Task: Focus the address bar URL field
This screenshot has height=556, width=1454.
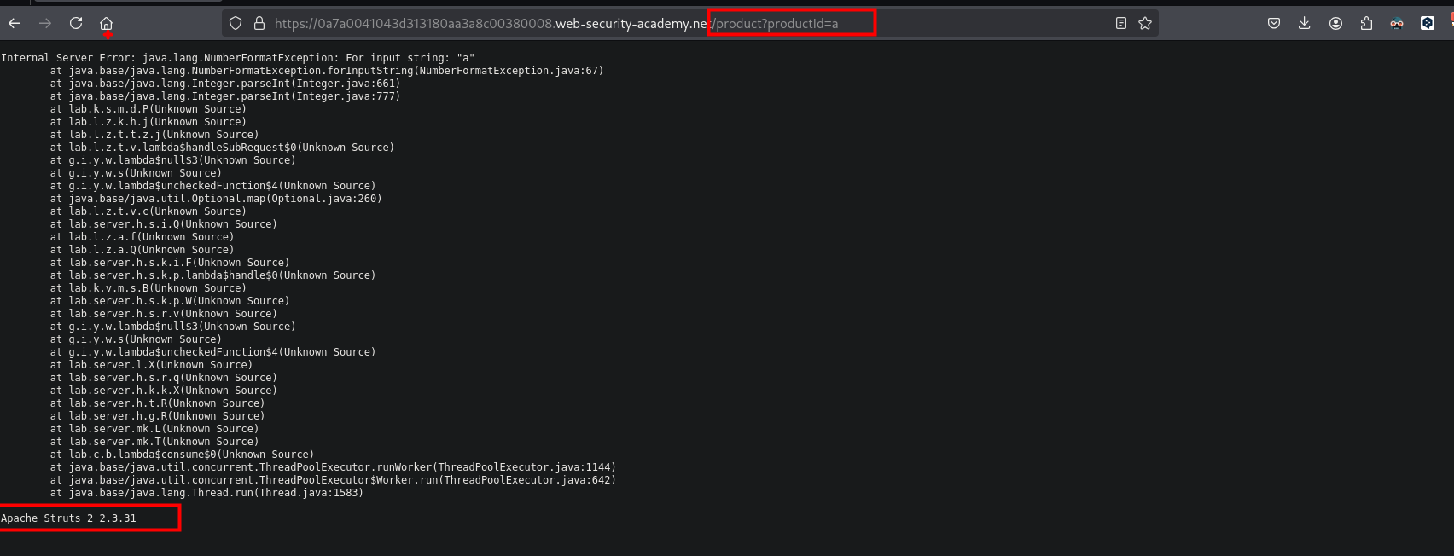Action: pyautogui.click(x=555, y=23)
